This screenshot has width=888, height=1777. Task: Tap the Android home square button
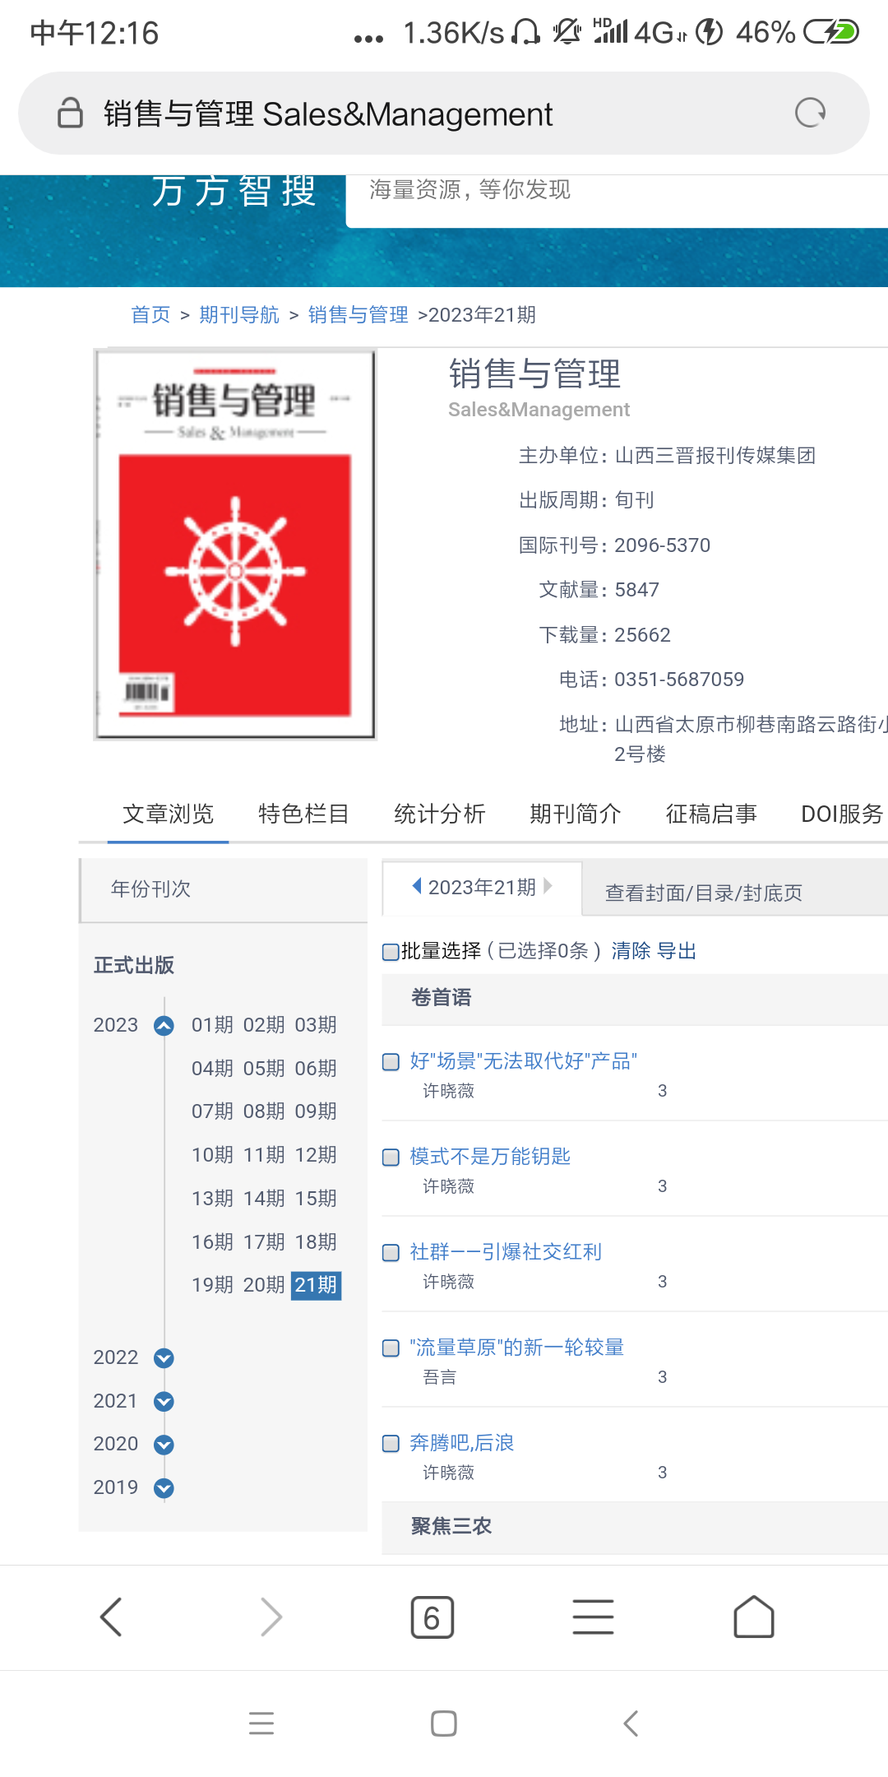point(444,1723)
